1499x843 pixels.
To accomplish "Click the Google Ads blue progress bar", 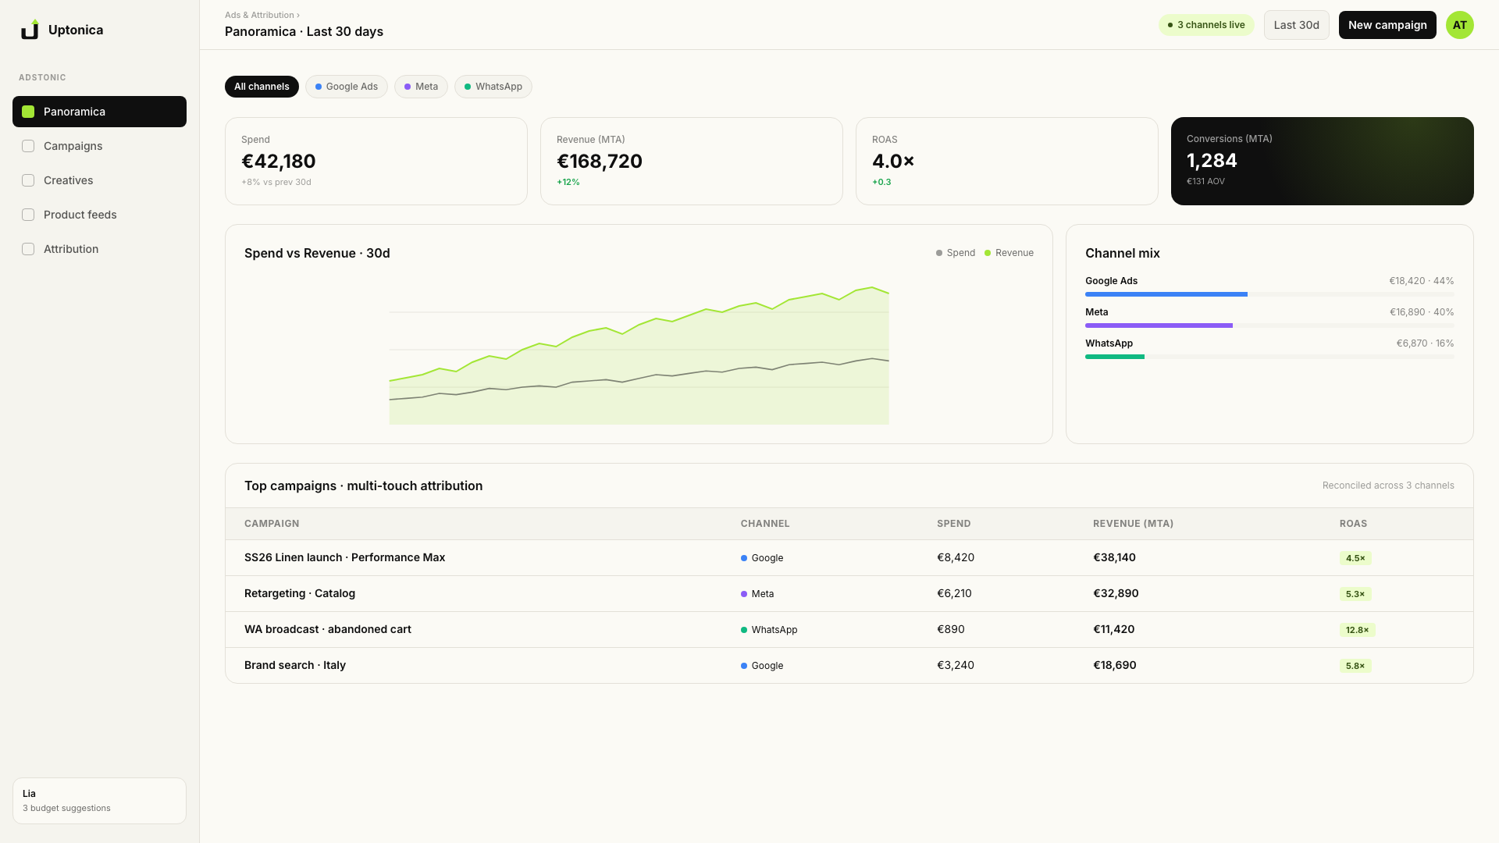I will [1166, 294].
